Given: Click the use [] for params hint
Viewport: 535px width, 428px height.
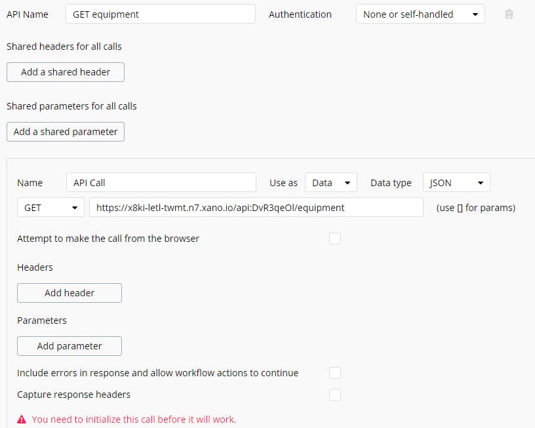Looking at the screenshot, I should 475,208.
